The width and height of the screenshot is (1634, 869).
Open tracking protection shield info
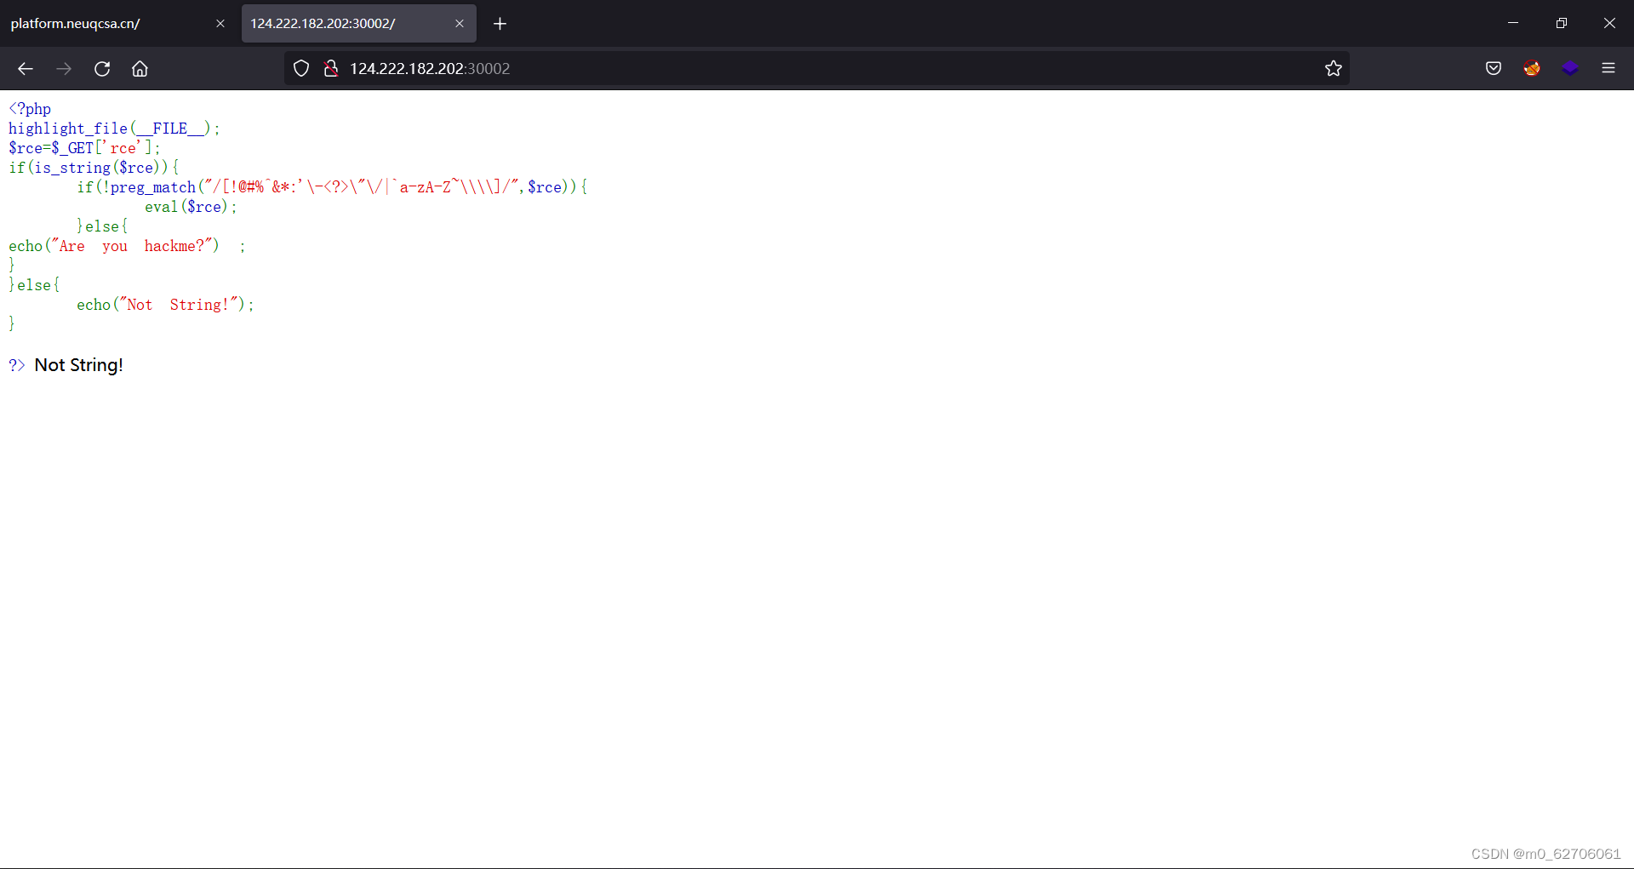click(x=301, y=69)
